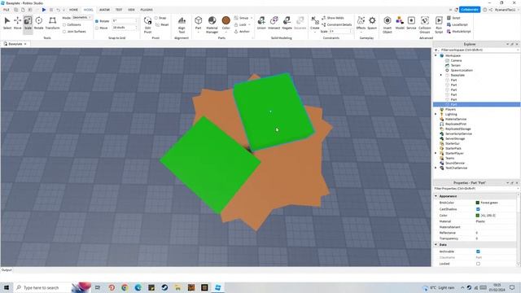Choose the Select tool in the ribbon
Screen dimensions: 521x293
tap(7, 24)
